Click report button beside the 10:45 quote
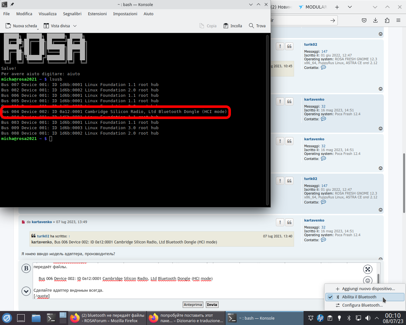Viewport: 406px width, 325px height. coord(280,46)
